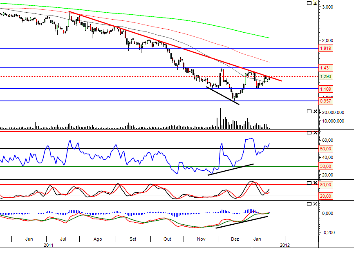Select the 0,957 support price label
The width and height of the screenshot is (354, 268).
pyautogui.click(x=325, y=100)
